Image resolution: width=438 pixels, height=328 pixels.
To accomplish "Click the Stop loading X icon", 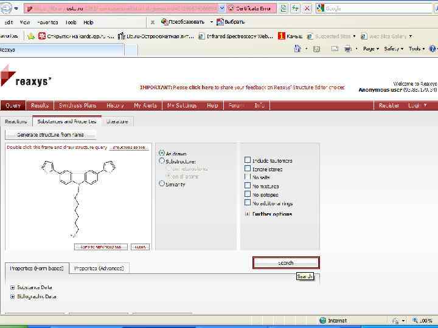I will pos(307,9).
